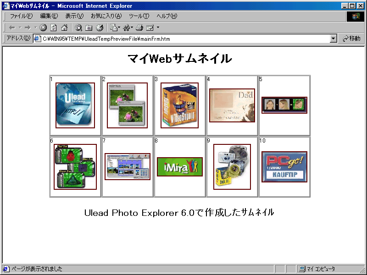367x275 pixels.
Task: Go to the Home page icon
Action: click(x=64, y=27)
